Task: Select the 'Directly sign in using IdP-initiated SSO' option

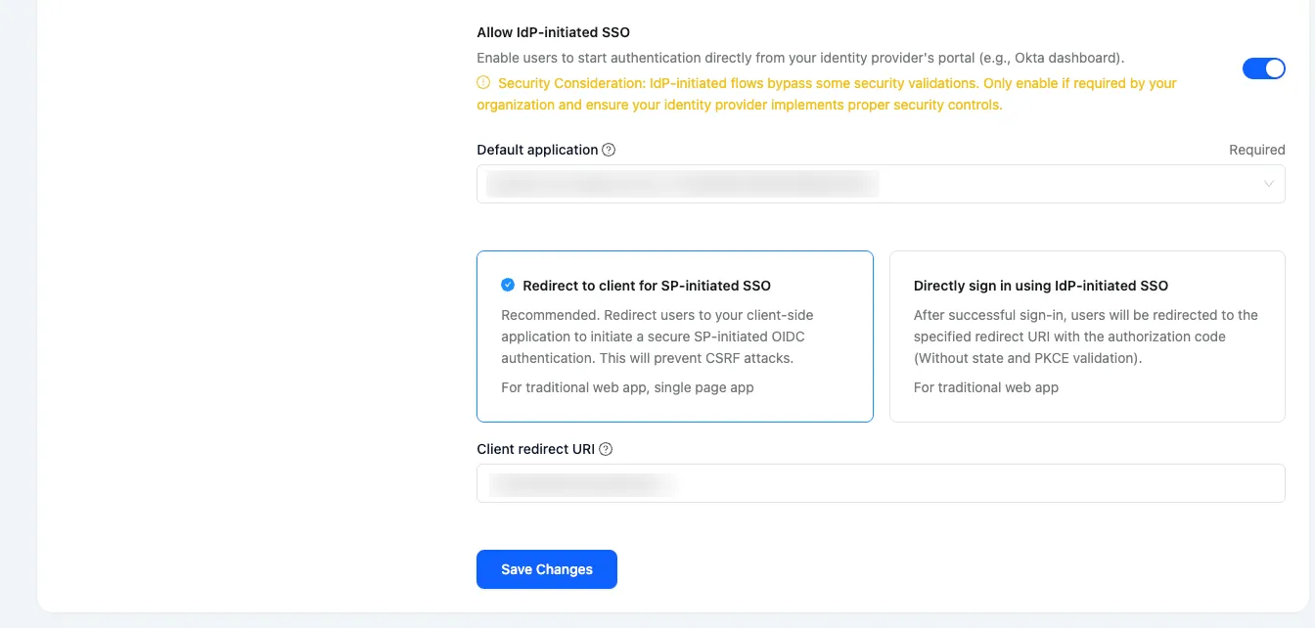Action: pyautogui.click(x=1086, y=336)
